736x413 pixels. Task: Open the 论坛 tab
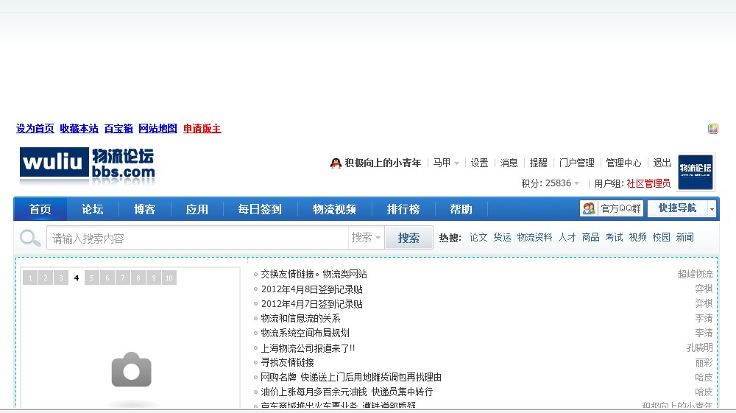93,209
